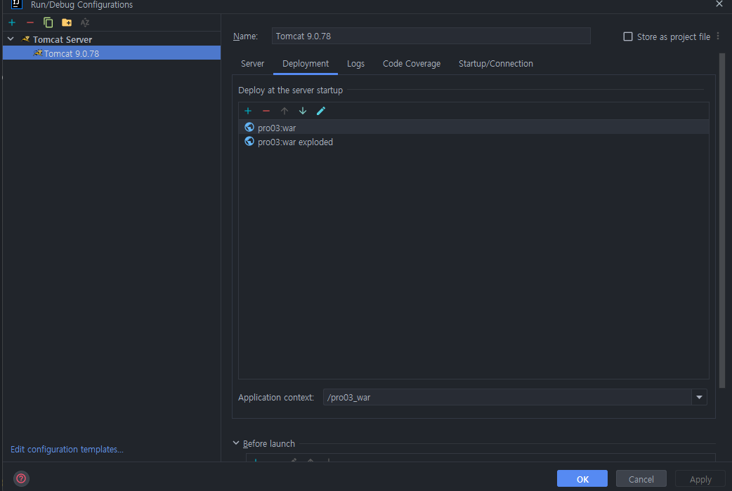Select Tomcat 9.0.78 configuration in tree
732x491 pixels.
click(112, 53)
